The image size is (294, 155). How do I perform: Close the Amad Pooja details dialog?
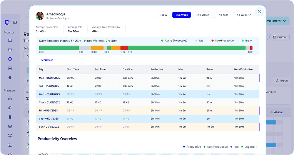259,12
